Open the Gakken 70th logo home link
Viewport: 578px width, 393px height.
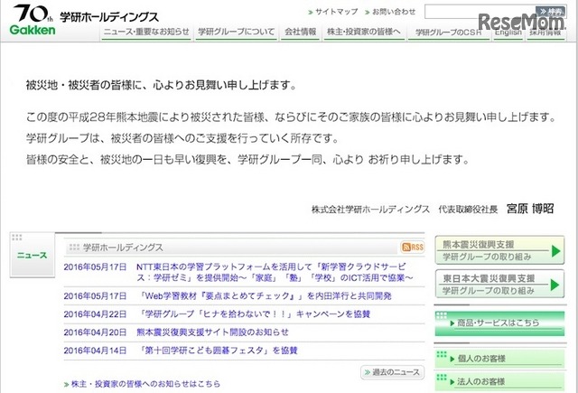point(33,20)
